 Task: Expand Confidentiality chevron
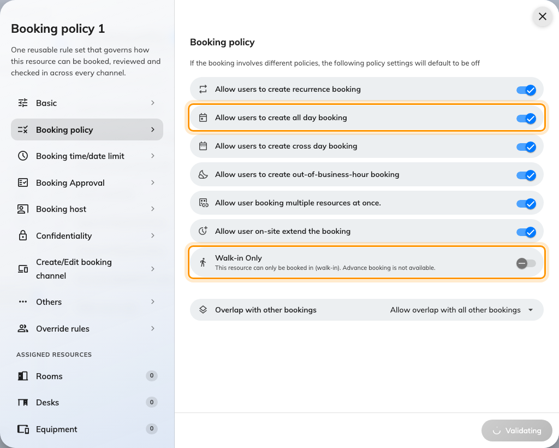tap(153, 235)
